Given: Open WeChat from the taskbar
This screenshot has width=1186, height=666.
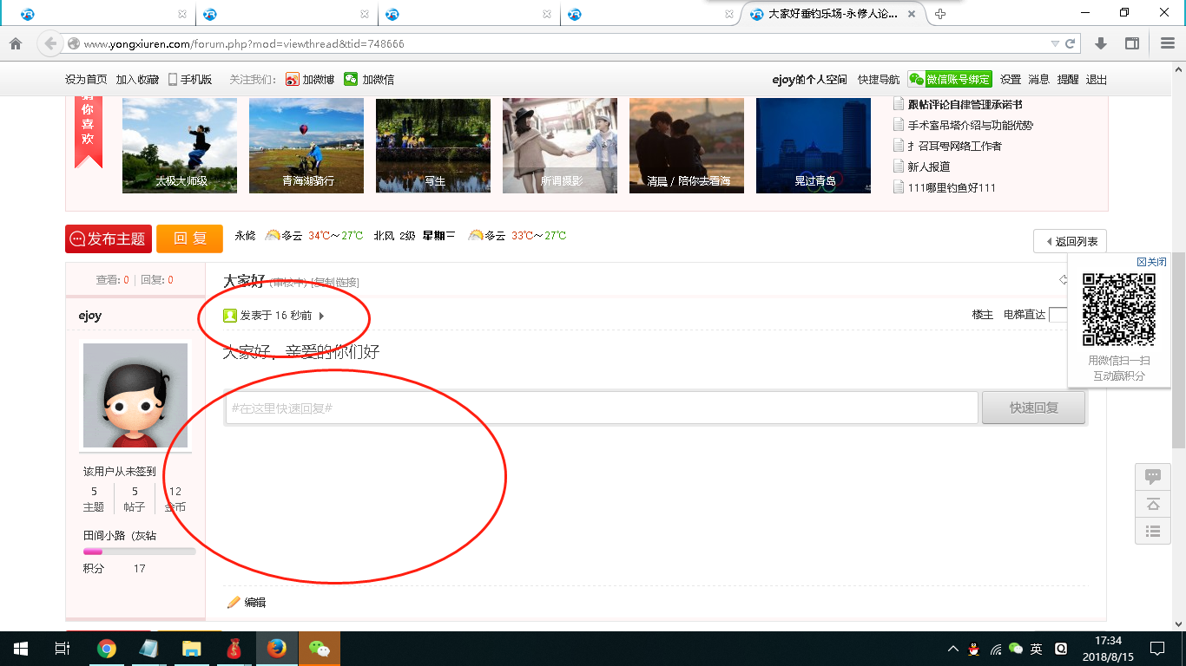Looking at the screenshot, I should click(x=320, y=648).
